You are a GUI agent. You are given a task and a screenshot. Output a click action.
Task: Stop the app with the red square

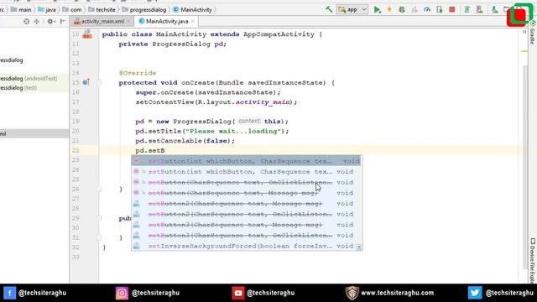point(452,9)
